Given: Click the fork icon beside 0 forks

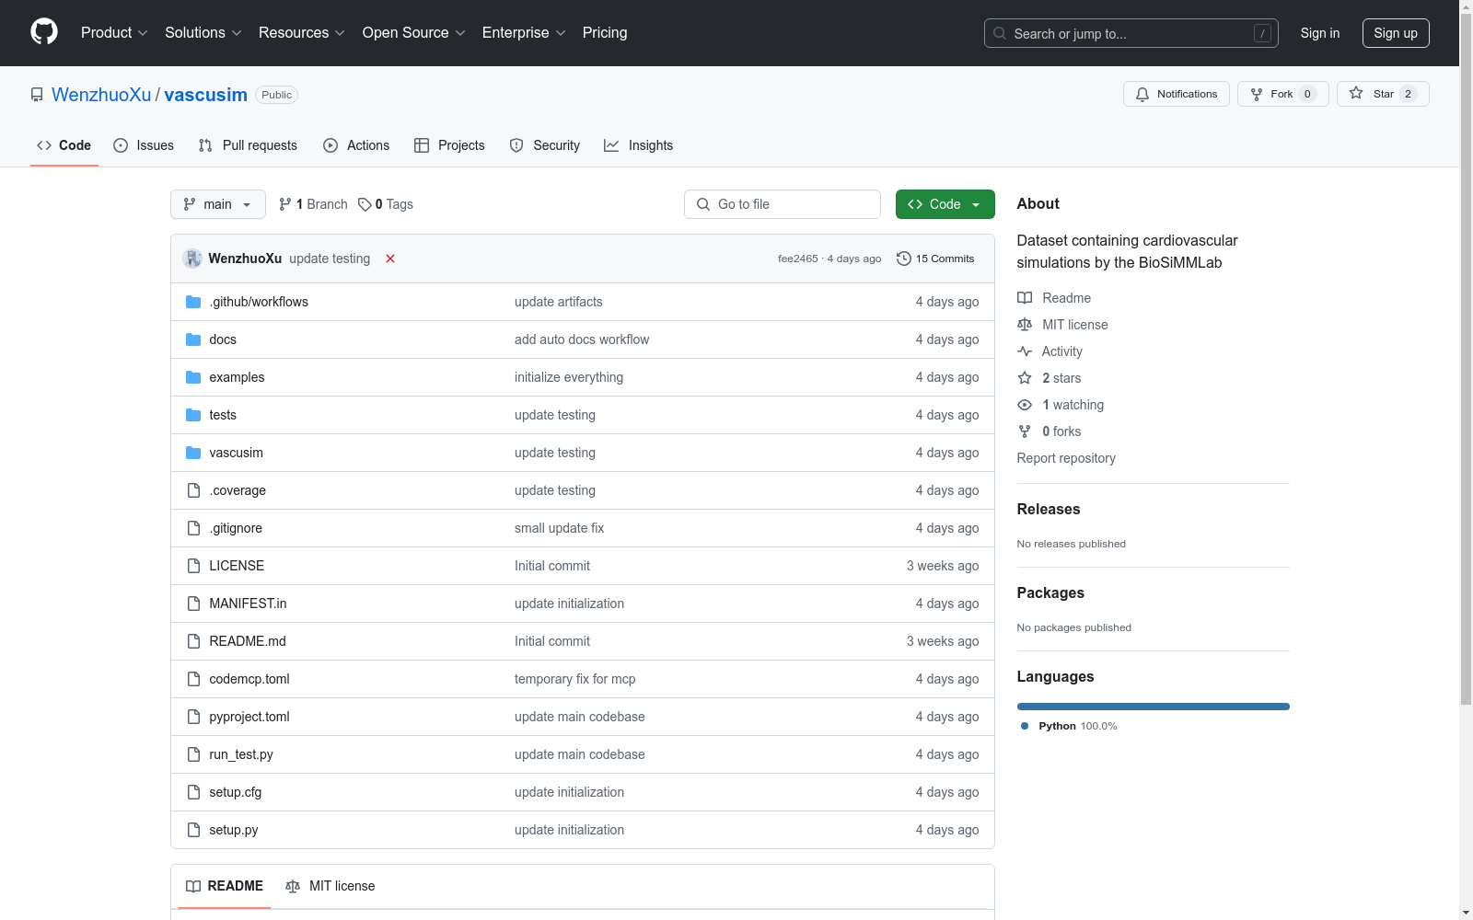Looking at the screenshot, I should pyautogui.click(x=1025, y=431).
